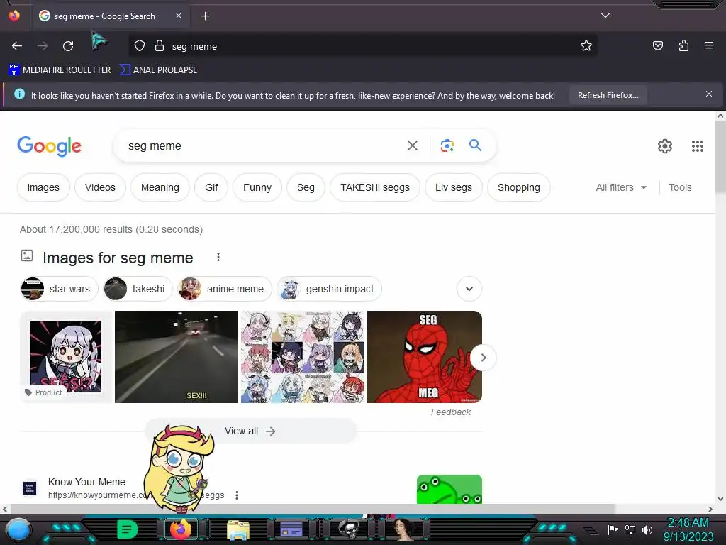Open volume control in system tray
Viewport: 726px width, 545px height.
pos(647,529)
